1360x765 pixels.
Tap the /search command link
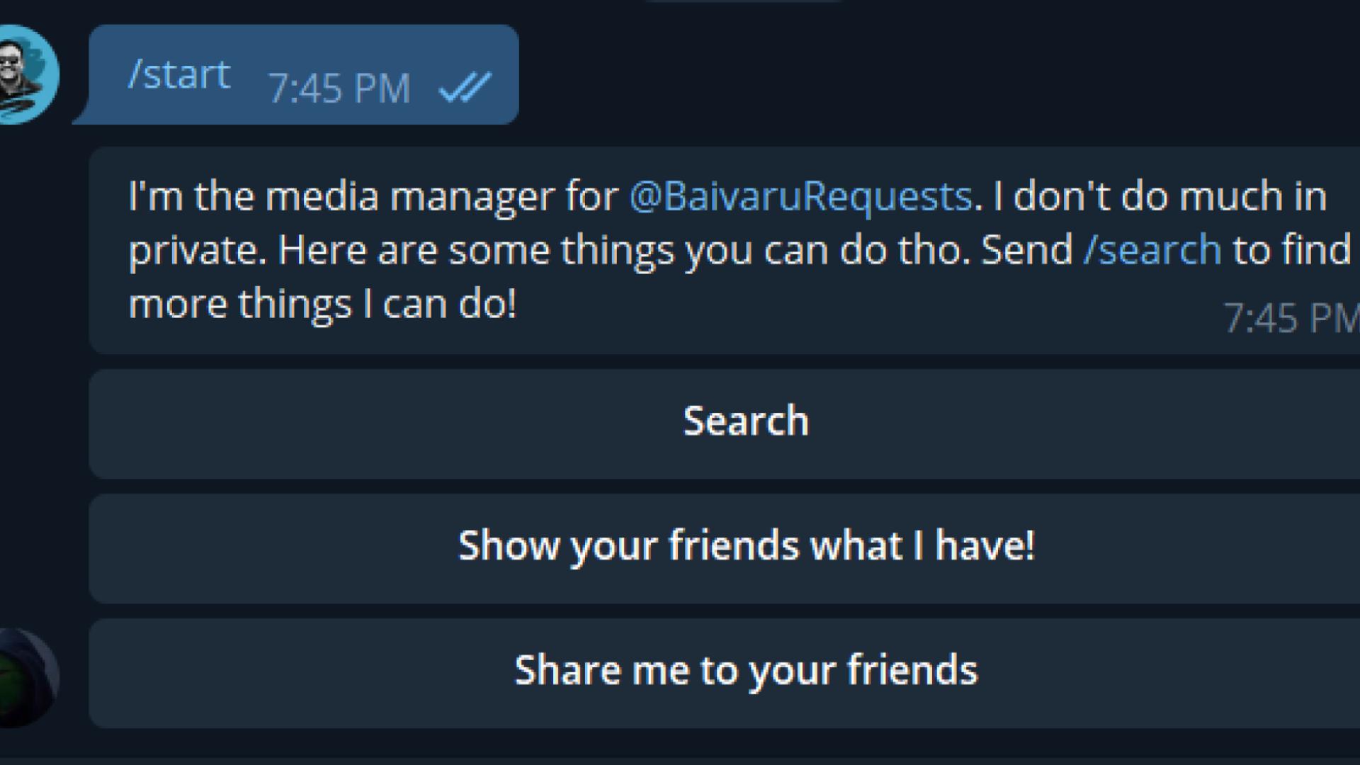[x=1152, y=250]
